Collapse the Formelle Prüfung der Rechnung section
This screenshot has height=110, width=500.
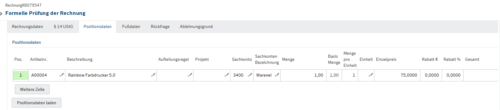2,14
